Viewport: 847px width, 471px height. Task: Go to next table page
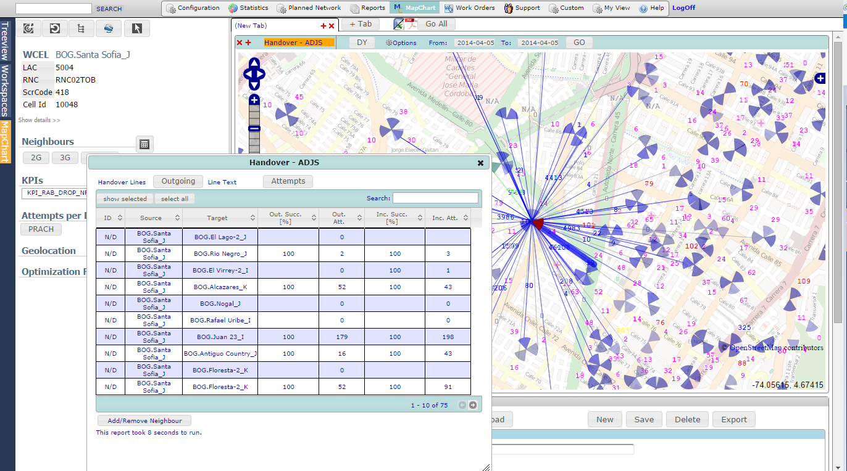(x=473, y=405)
